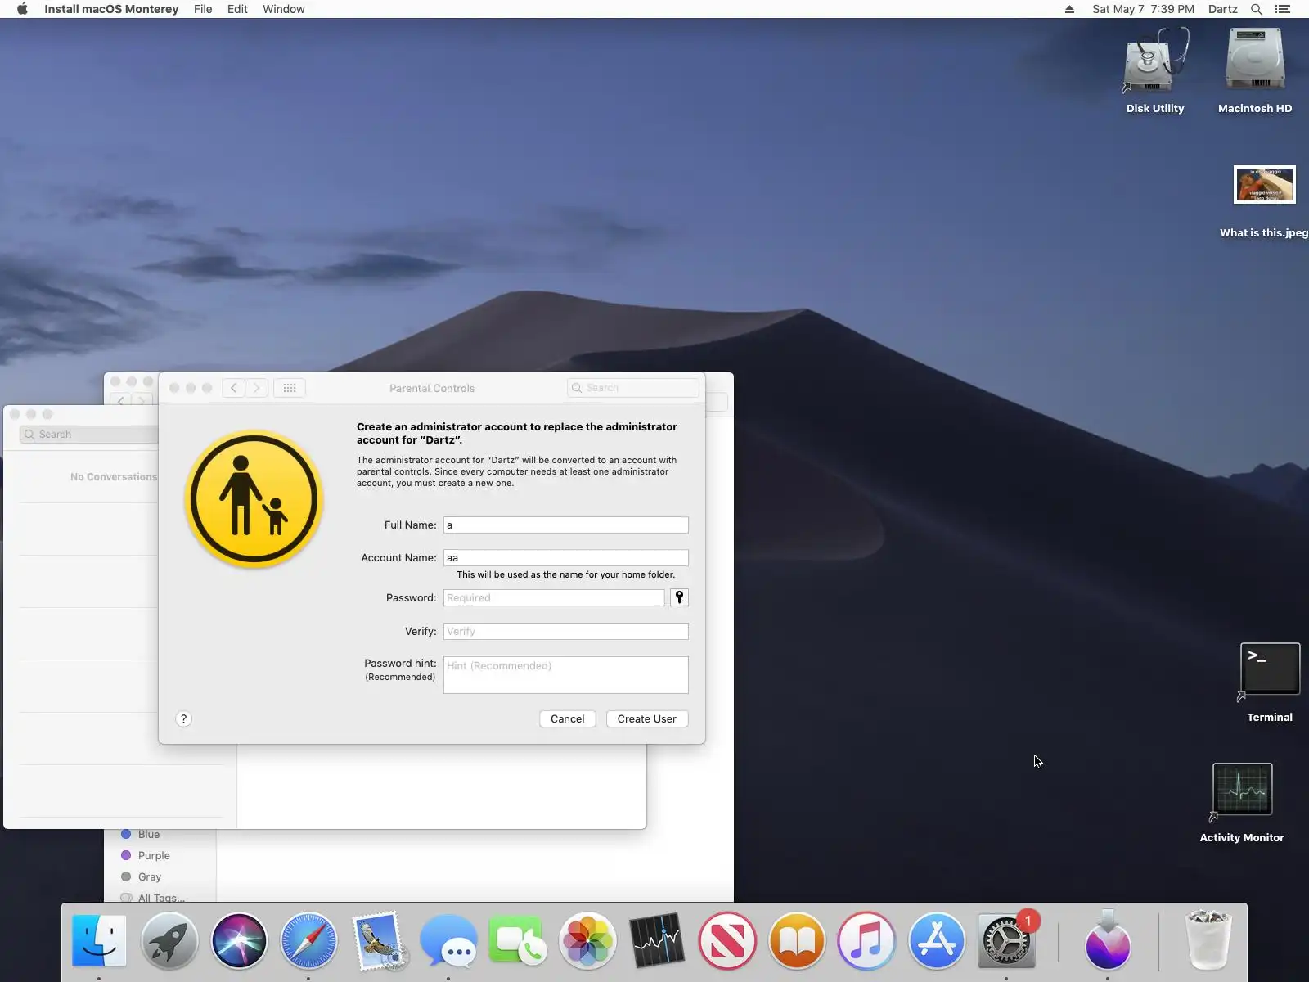Click into the Password hint box
Viewport: 1309px width, 982px height.
(x=566, y=675)
